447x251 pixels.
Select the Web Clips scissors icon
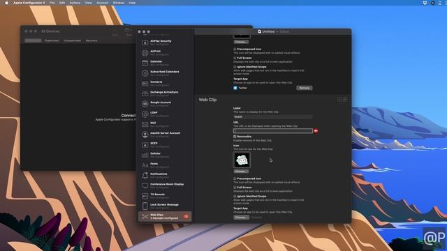click(145, 217)
